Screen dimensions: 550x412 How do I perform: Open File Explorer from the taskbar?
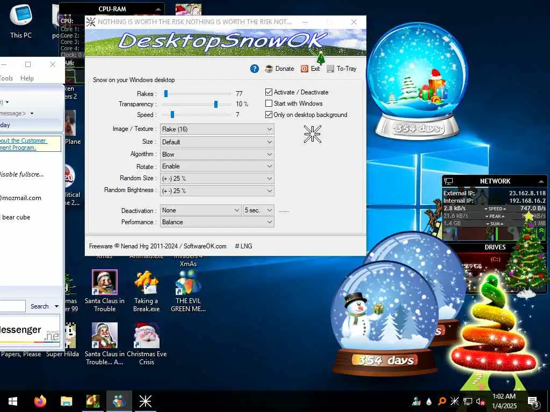pos(66,401)
